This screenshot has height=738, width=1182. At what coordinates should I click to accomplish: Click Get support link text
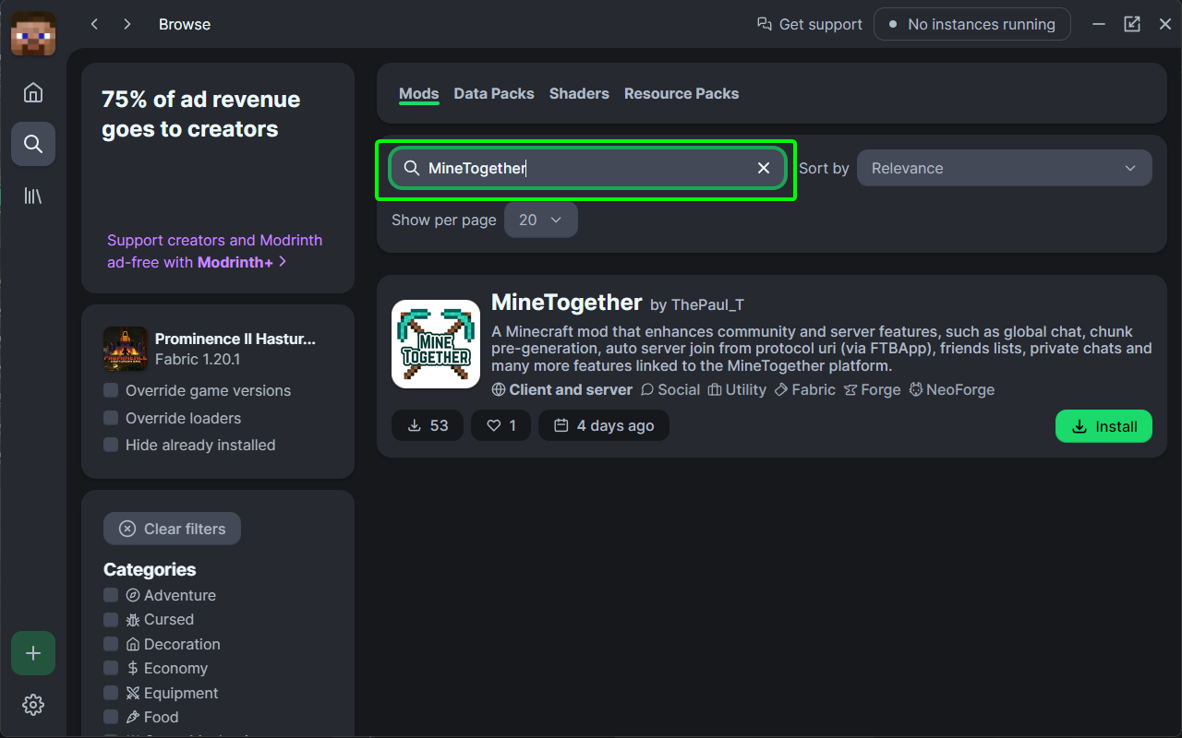click(821, 24)
